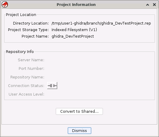Click the Convert to Shared button
The height and width of the screenshot is (137, 159).
point(79,111)
